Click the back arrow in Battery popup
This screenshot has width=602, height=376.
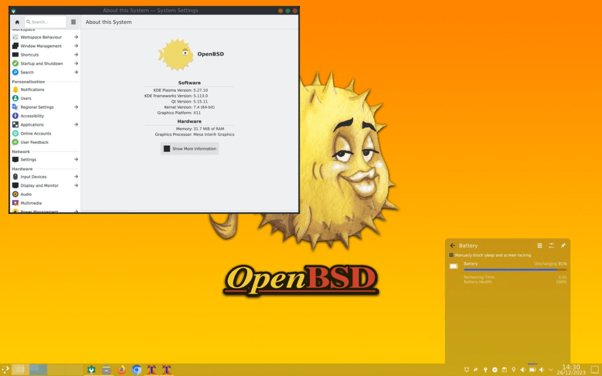click(453, 246)
